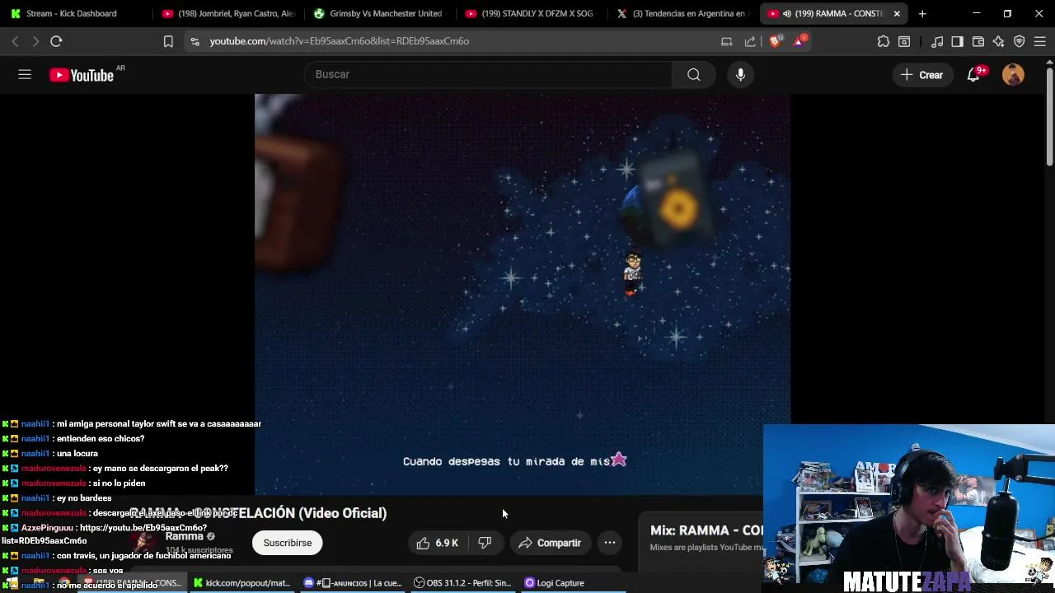The image size is (1055, 593).
Task: Open the Ramma channel name link
Action: click(185, 536)
